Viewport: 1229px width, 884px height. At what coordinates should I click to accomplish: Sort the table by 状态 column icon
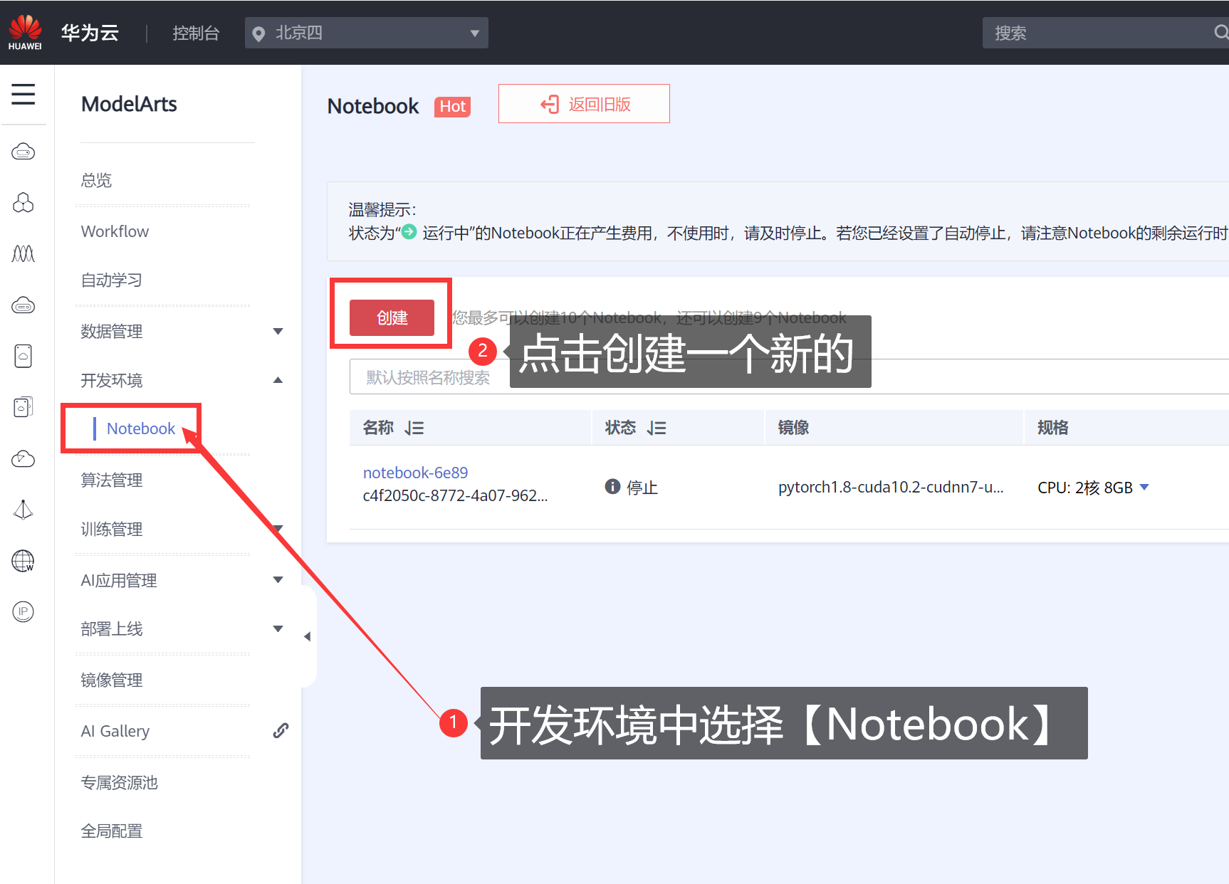(657, 428)
